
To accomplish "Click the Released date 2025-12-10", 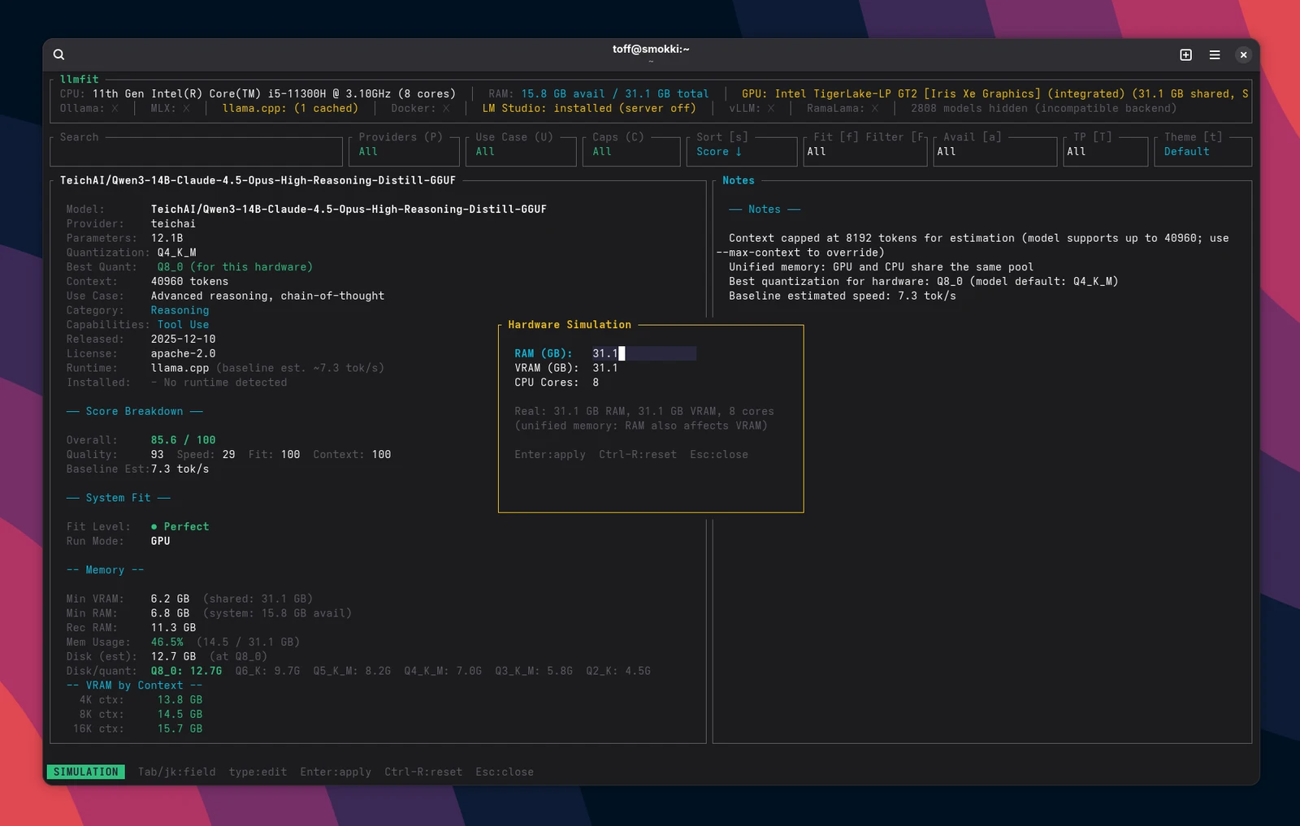I will coord(183,339).
